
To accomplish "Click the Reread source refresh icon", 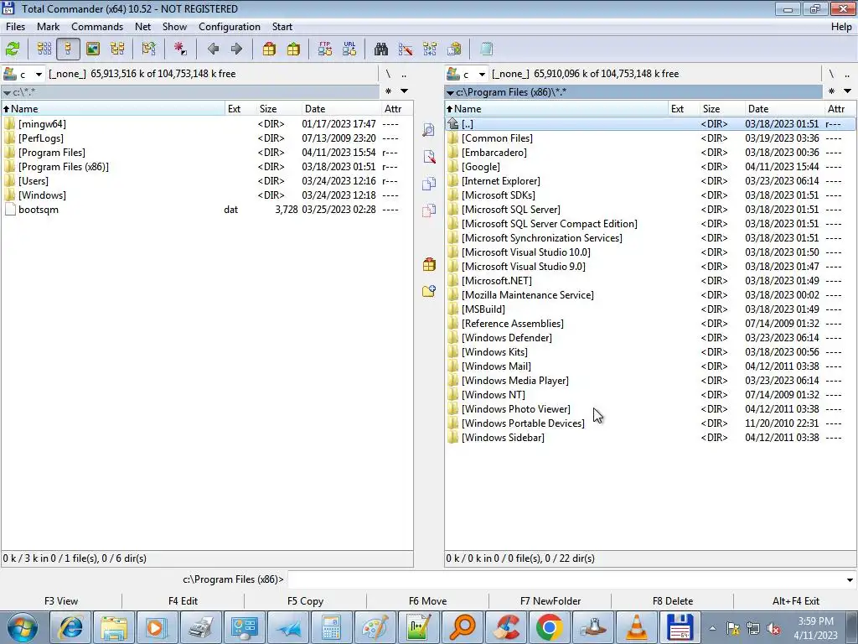I will click(13, 49).
